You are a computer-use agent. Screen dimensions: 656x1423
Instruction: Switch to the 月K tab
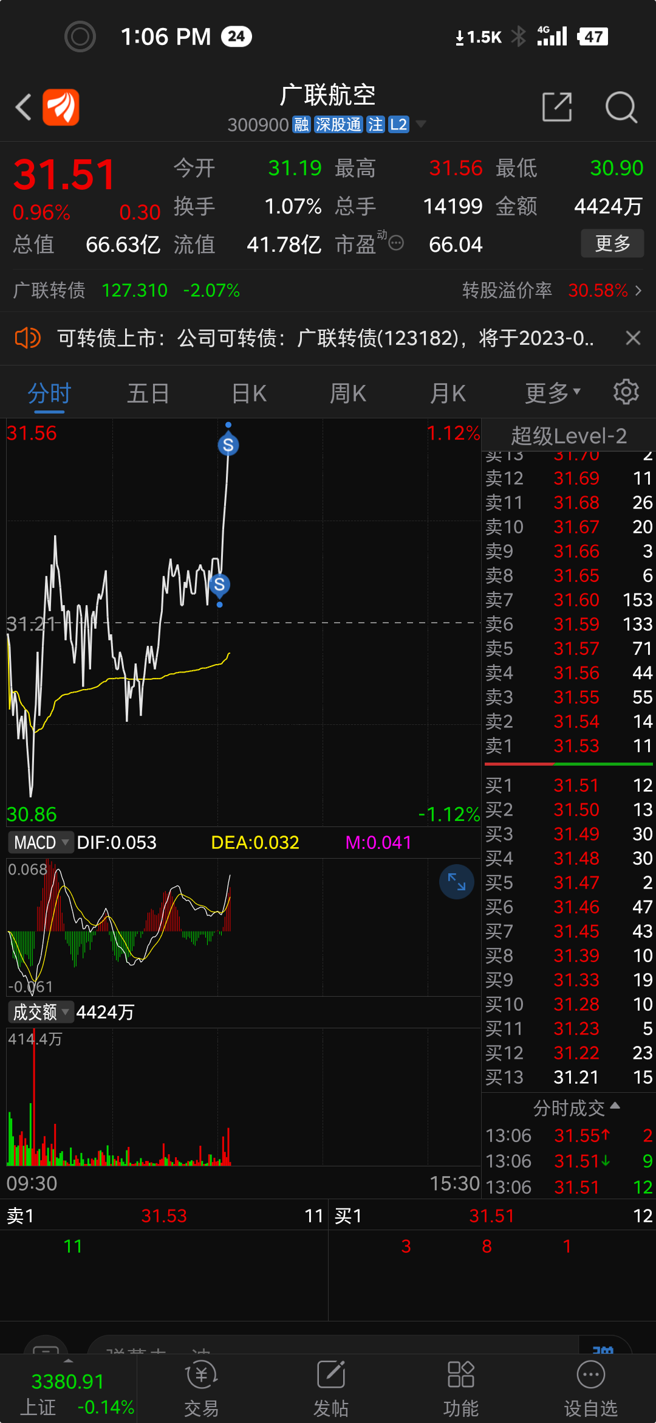448,393
